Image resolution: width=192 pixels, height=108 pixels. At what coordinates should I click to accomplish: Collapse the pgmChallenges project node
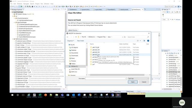tap(11, 12)
